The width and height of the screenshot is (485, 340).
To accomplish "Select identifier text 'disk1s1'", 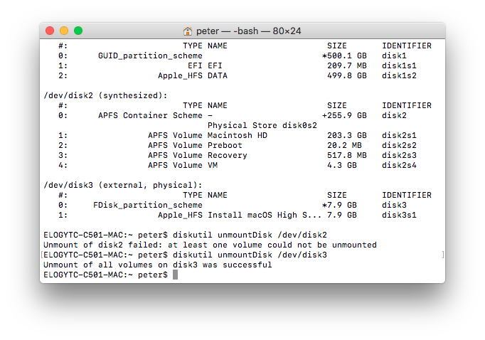I will 399,65.
